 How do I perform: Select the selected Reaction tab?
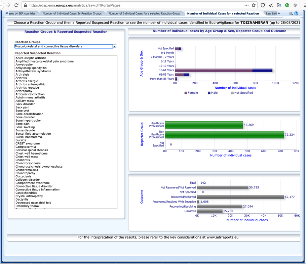tap(223, 13)
